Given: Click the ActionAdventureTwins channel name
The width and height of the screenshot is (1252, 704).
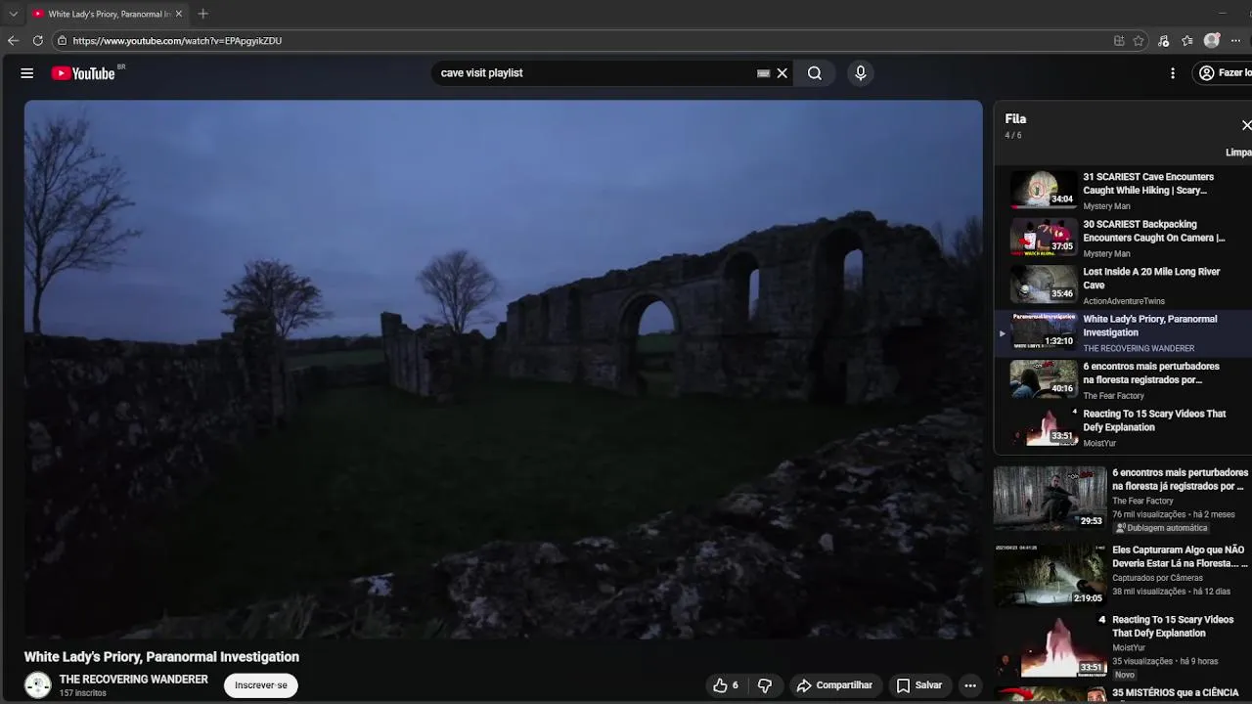Looking at the screenshot, I should tap(1124, 301).
